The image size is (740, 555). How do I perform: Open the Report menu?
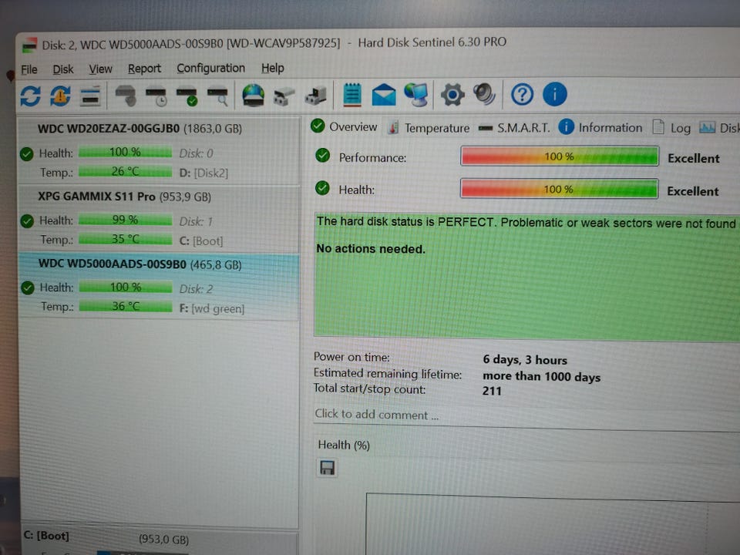pyautogui.click(x=144, y=69)
